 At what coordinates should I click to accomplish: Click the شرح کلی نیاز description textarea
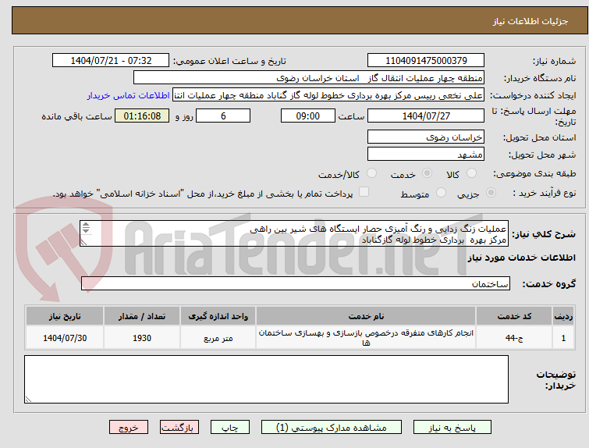pyautogui.click(x=294, y=234)
